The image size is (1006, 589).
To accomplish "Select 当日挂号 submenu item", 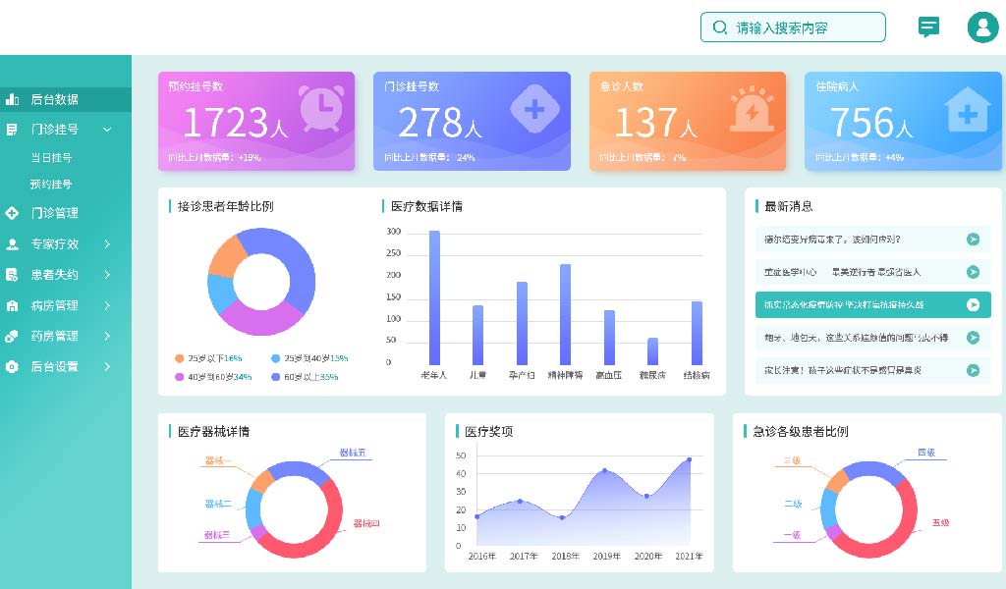I will pyautogui.click(x=51, y=157).
